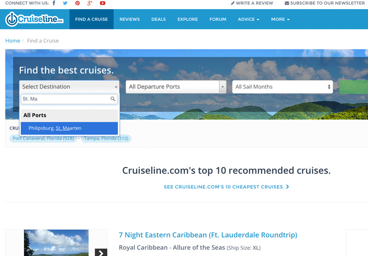Viewport: 368px width, 256px height.
Task: Open All Sail Months dropdown
Action: [x=282, y=87]
